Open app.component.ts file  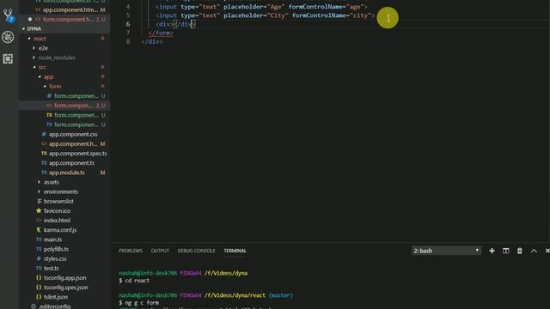pos(71,163)
